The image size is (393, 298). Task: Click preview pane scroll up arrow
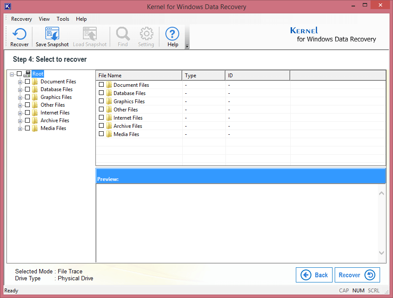(x=381, y=193)
